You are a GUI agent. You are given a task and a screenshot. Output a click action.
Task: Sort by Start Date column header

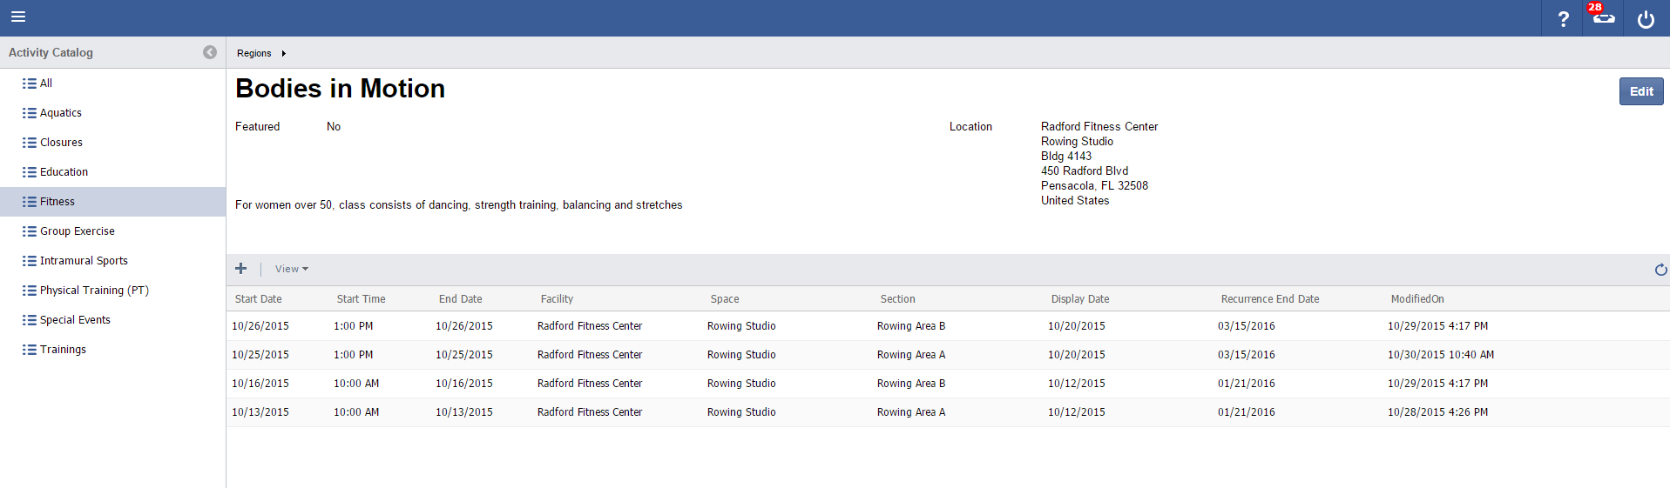pos(259,299)
